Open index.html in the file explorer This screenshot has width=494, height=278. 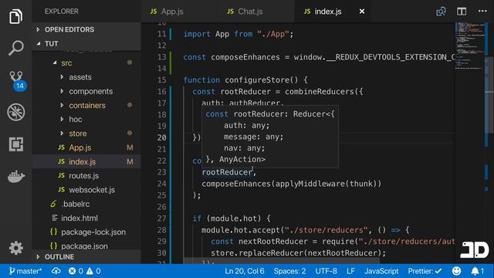click(x=86, y=218)
